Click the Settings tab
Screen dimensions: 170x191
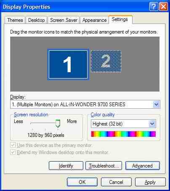(120, 19)
